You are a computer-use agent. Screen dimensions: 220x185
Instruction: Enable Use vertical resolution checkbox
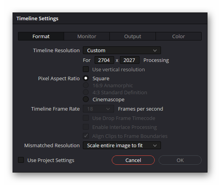86,69
